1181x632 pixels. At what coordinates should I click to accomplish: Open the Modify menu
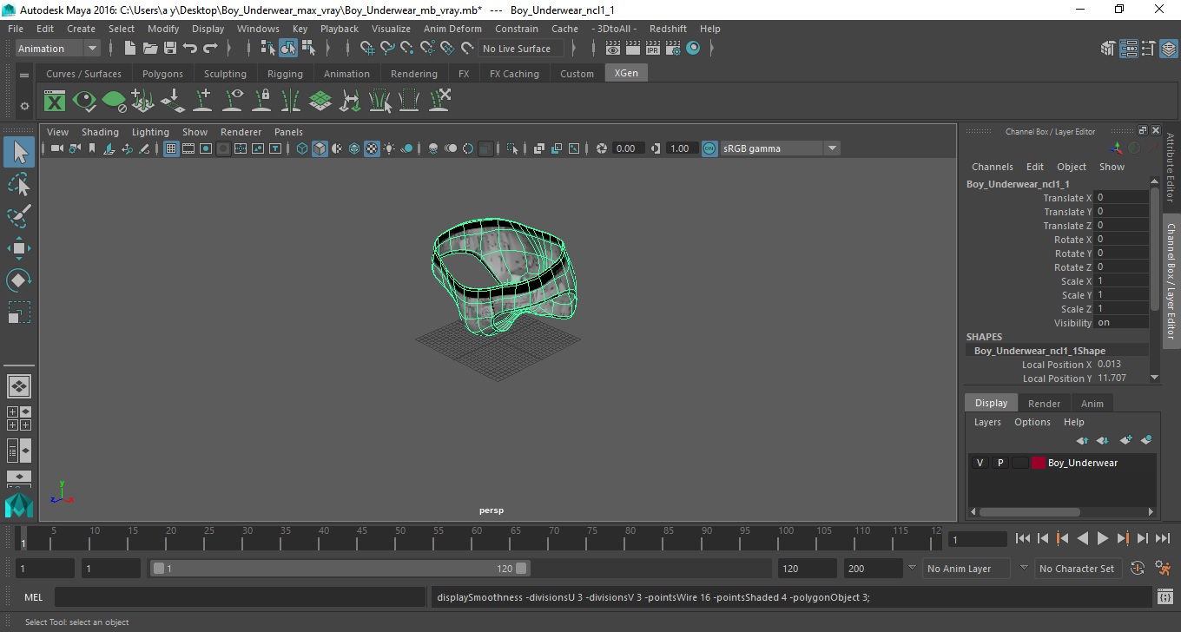(x=163, y=29)
